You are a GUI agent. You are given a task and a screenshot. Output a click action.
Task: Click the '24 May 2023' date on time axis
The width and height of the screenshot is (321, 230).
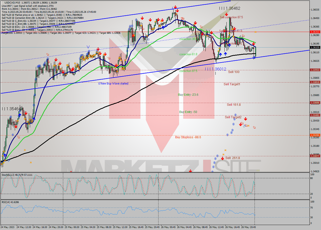pyautogui.click(x=8, y=227)
